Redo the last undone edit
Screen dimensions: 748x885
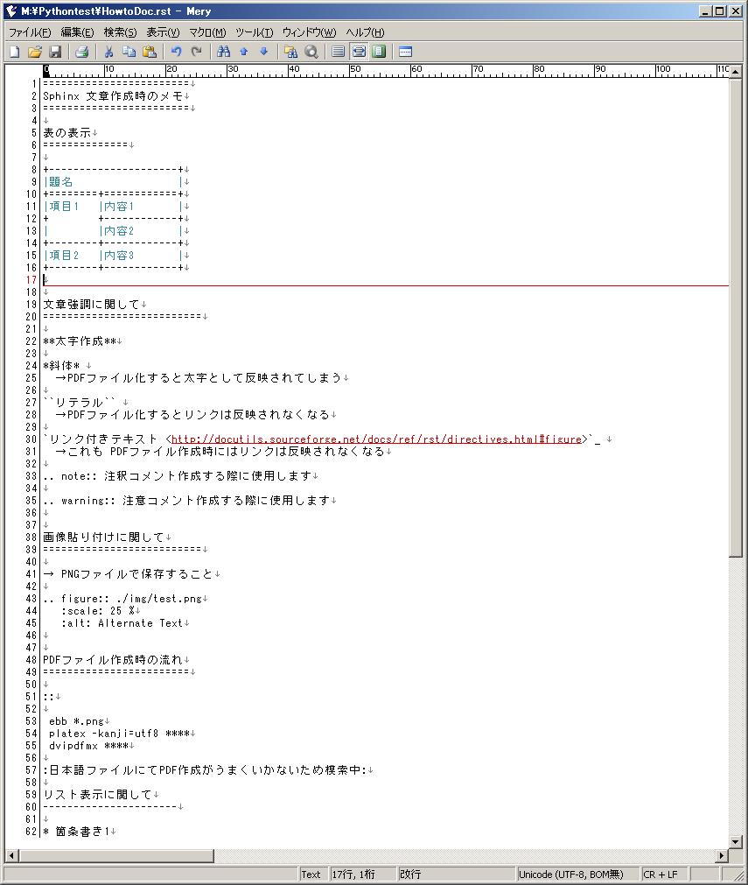click(x=196, y=52)
